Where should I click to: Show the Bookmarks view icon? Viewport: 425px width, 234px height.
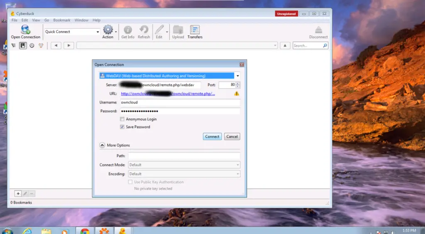point(23,46)
